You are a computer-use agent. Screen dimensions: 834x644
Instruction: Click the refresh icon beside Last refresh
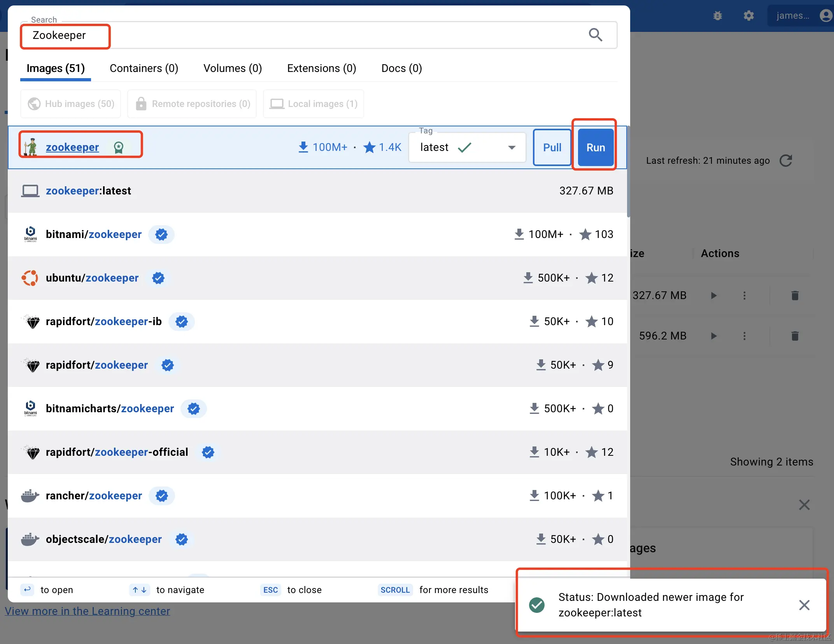click(x=786, y=161)
